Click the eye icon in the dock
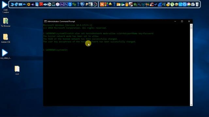This screenshot has height=117, width=209. pos(45,4)
